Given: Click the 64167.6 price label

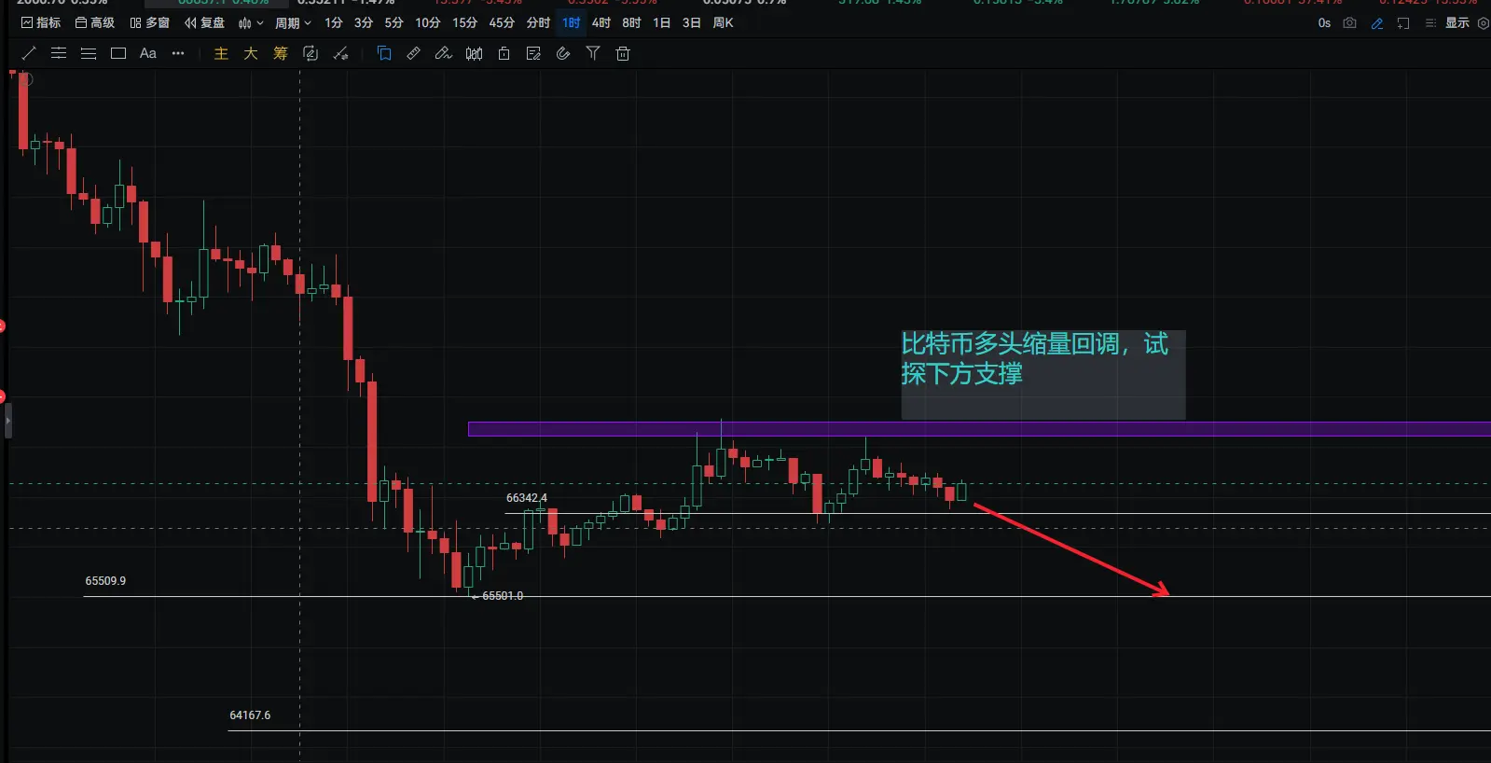Looking at the screenshot, I should (x=250, y=715).
